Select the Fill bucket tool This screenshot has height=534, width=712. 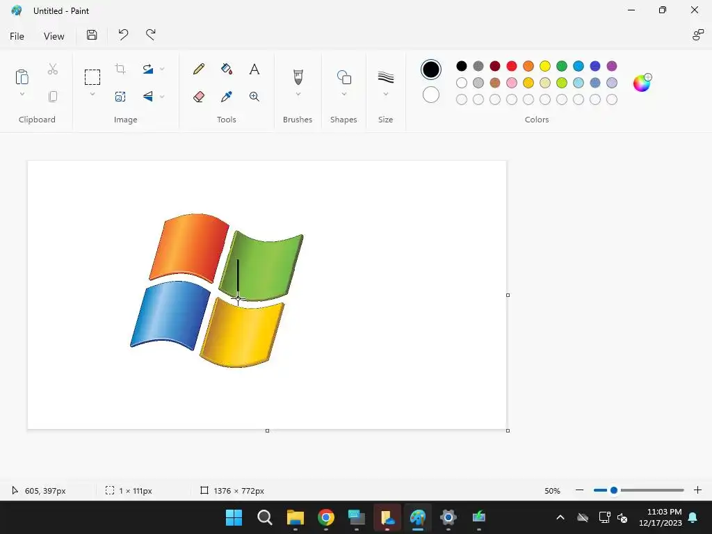(227, 69)
